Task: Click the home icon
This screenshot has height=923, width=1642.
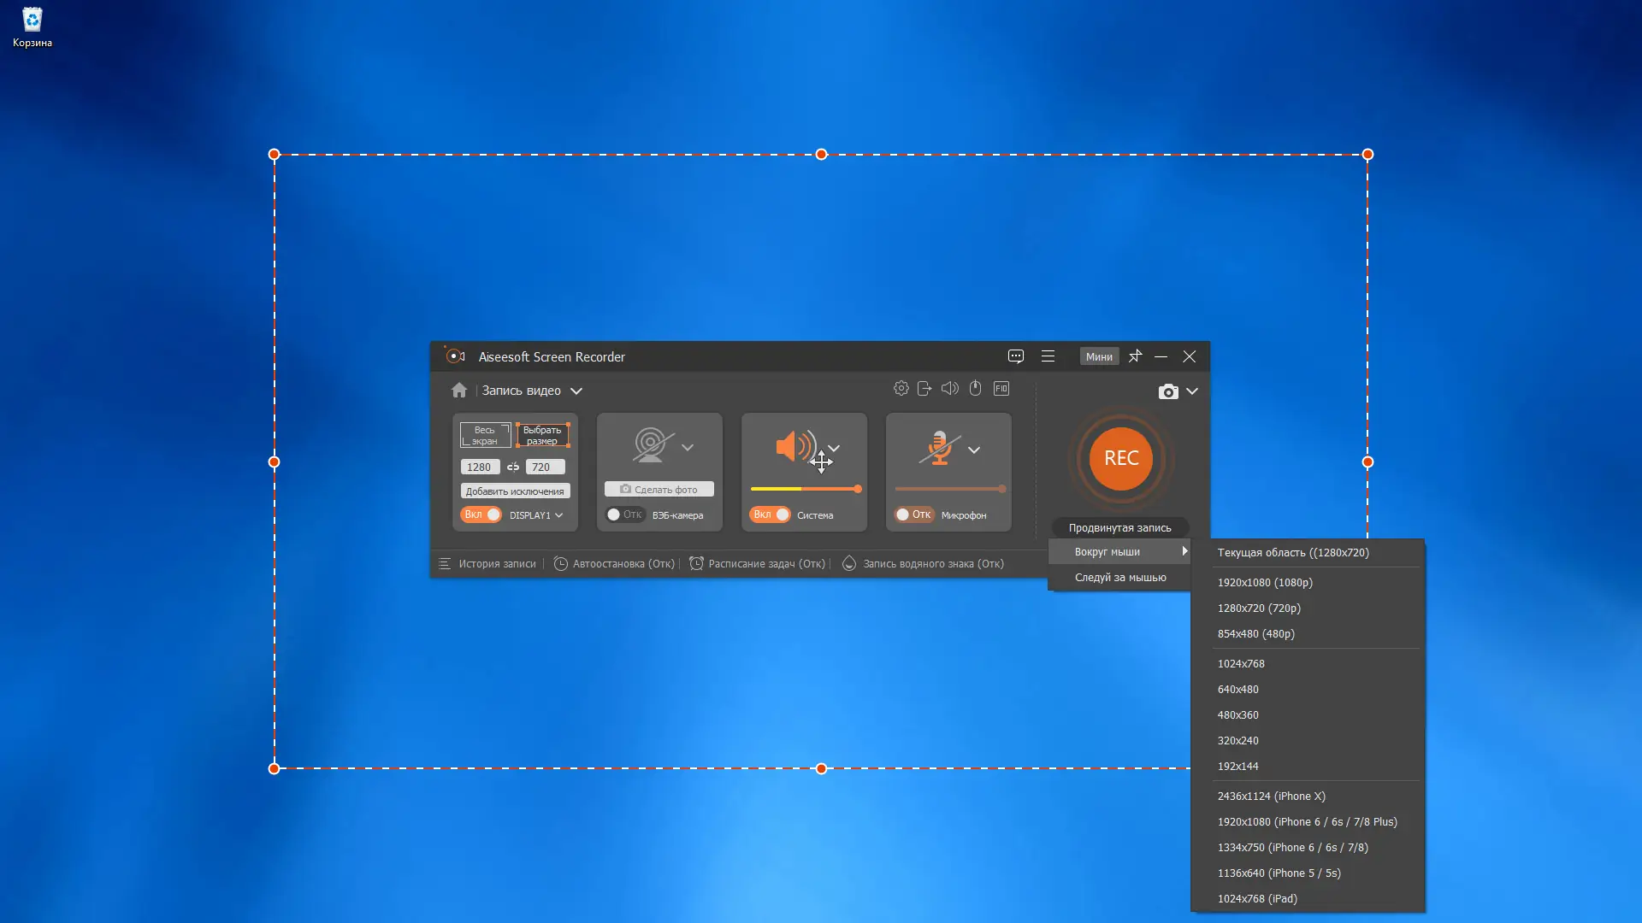Action: pos(459,391)
